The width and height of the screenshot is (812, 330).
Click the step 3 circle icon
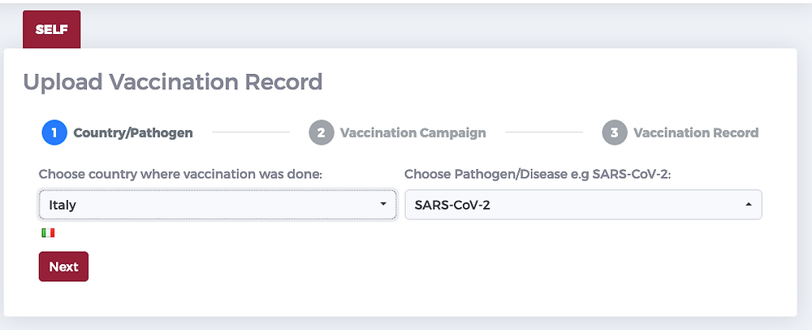click(x=615, y=132)
